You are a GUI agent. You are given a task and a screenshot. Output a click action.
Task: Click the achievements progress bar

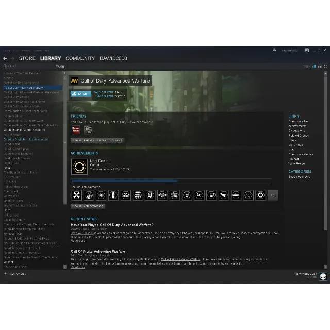(x=171, y=181)
